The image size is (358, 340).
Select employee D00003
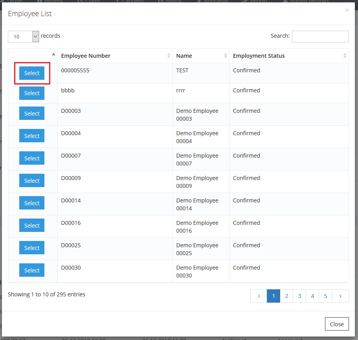point(32,114)
